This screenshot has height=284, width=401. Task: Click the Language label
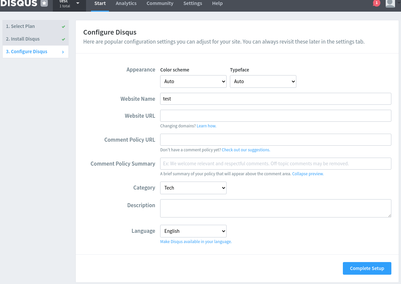click(143, 231)
